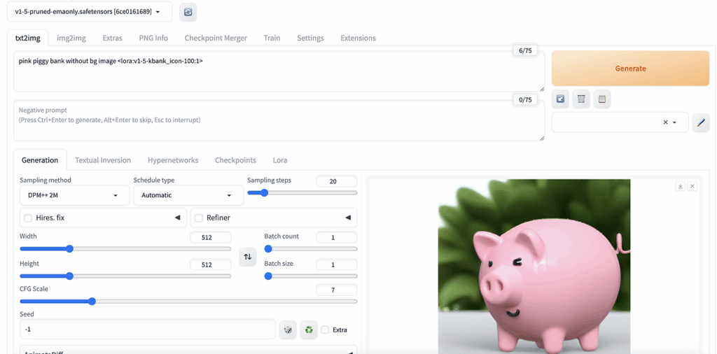The height and width of the screenshot is (354, 717).
Task: Click the CFG Scale slider
Action: 188,302
